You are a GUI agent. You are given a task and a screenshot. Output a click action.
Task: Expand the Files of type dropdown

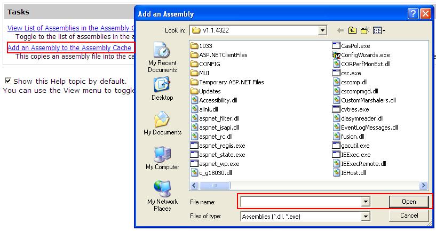click(x=366, y=216)
